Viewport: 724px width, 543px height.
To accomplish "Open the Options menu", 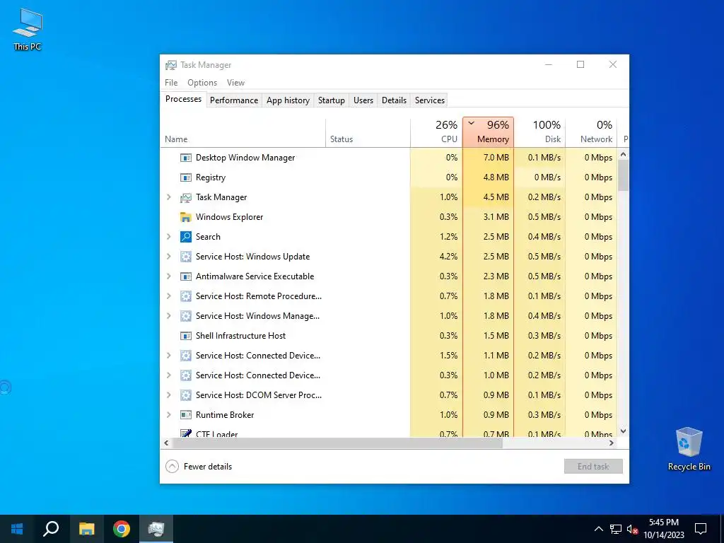I will 202,83.
